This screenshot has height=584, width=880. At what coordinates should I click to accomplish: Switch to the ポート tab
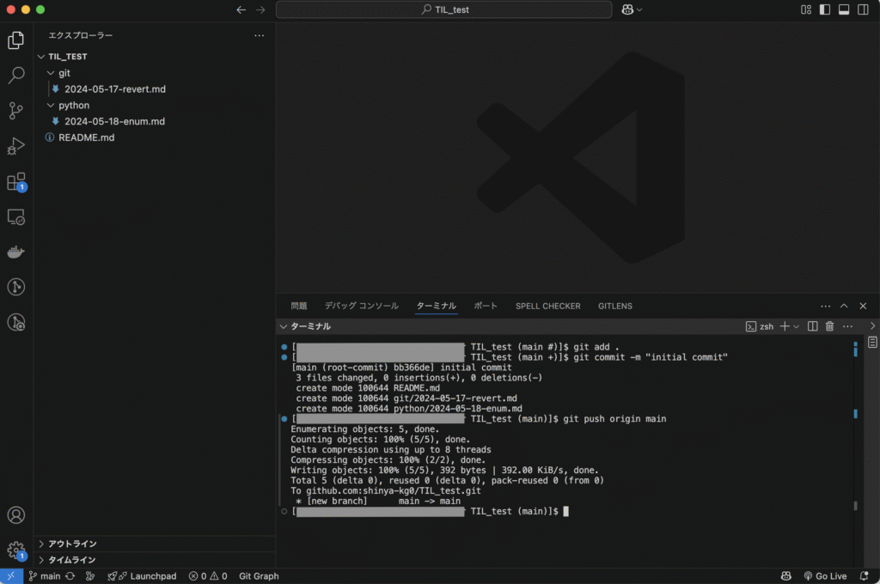coord(486,307)
